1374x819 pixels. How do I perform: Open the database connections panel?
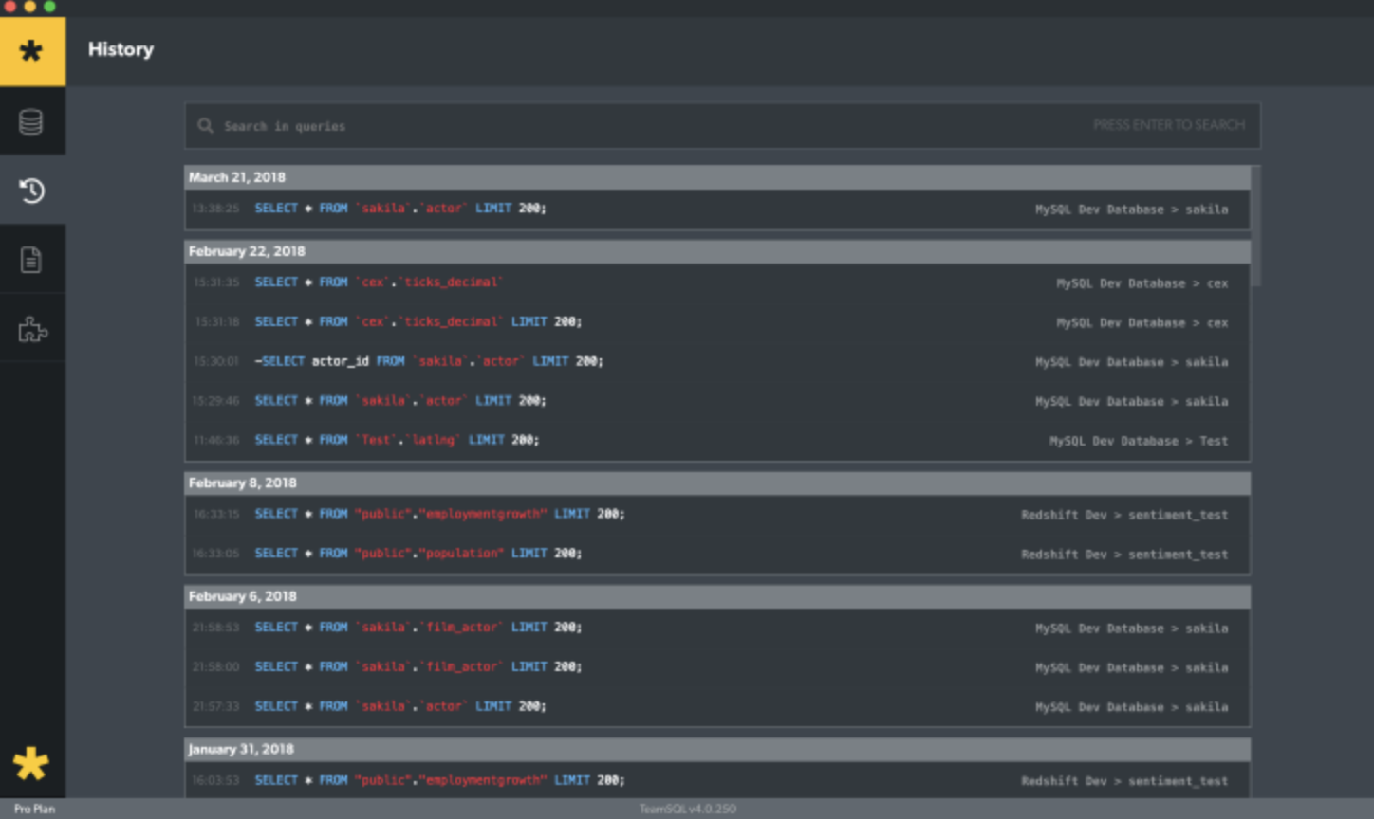32,121
